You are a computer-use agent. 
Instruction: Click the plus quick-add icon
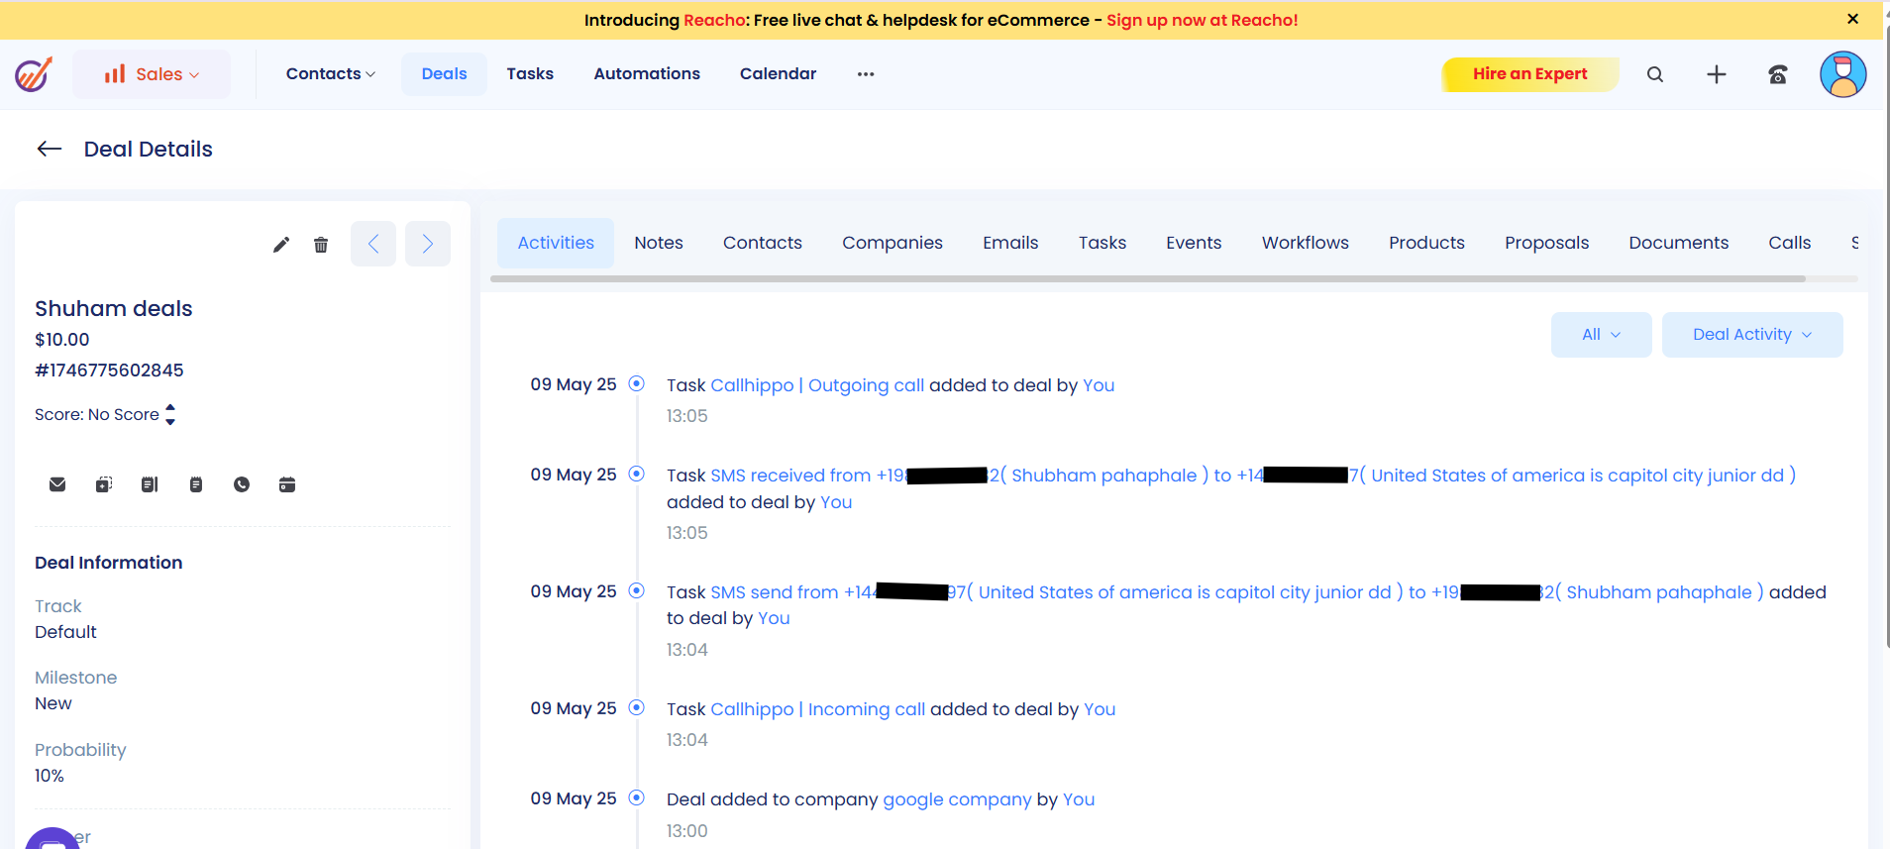(1717, 74)
